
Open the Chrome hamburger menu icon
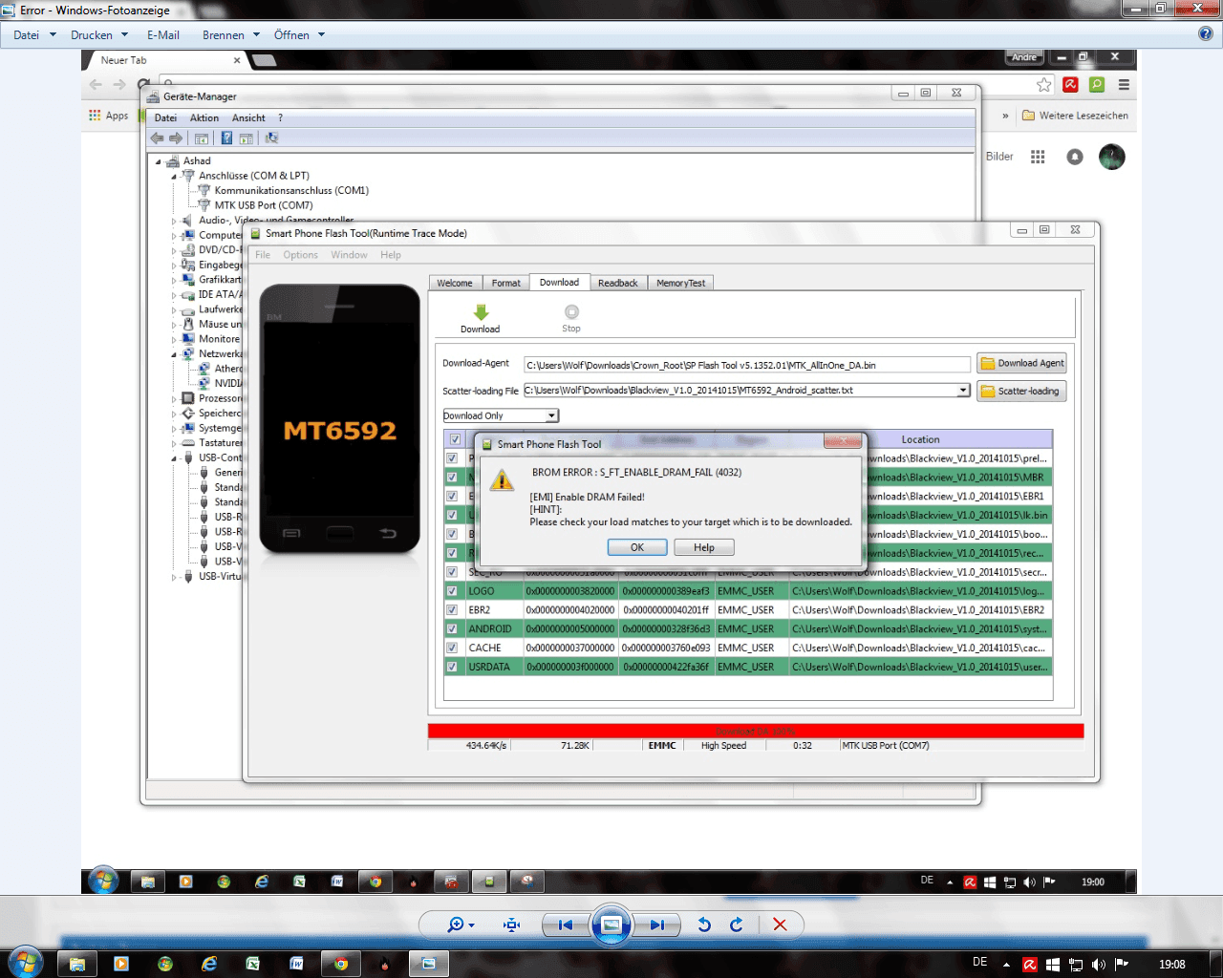pyautogui.click(x=1124, y=85)
